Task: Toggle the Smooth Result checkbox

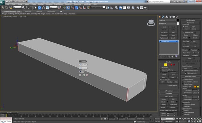Action: click(183, 79)
